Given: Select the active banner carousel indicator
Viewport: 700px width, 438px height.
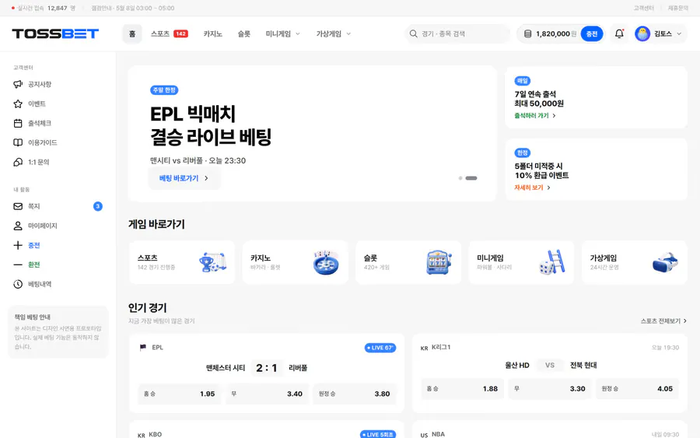Looking at the screenshot, I should [471, 178].
